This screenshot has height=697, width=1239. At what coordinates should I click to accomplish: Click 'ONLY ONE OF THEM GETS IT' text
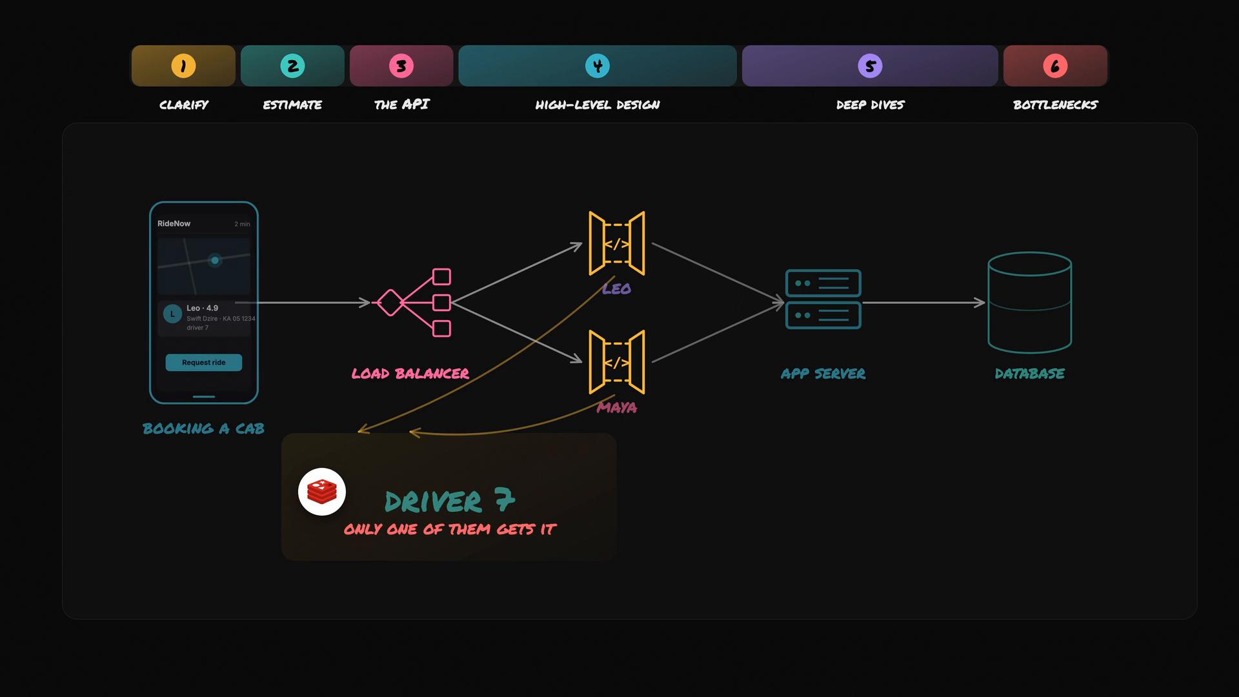(450, 529)
